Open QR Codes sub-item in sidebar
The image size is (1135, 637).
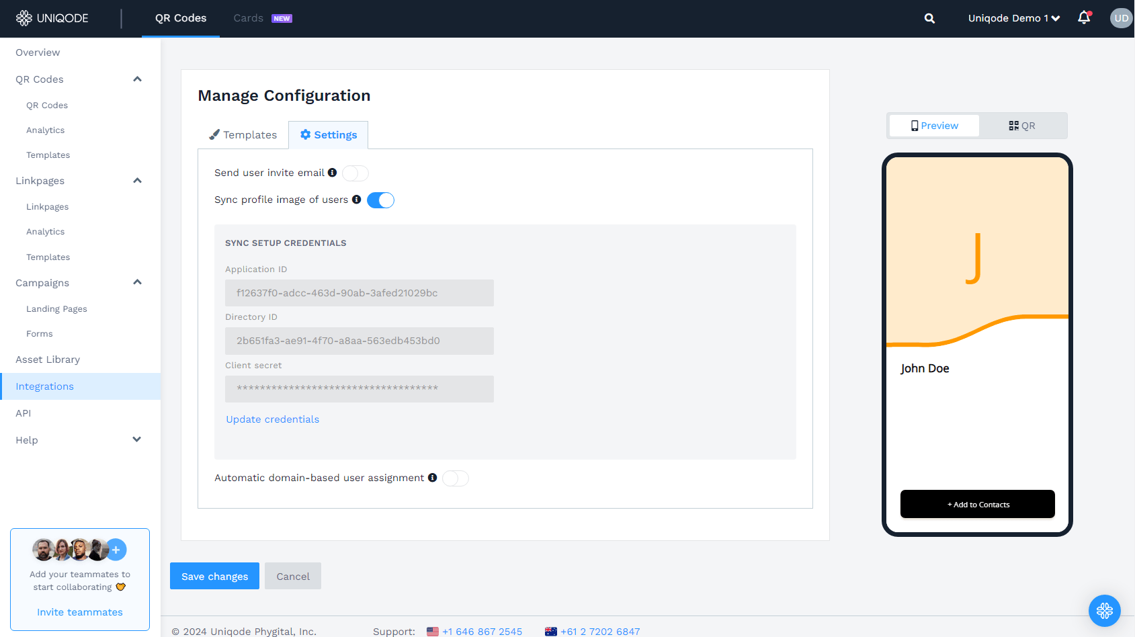tap(47, 105)
